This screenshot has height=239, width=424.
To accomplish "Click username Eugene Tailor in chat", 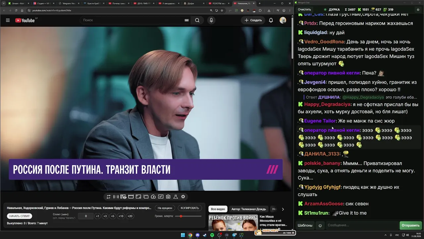I will click(320, 121).
